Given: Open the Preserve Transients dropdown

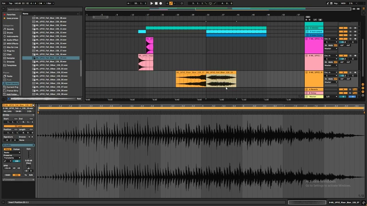Looking at the screenshot, I should click(x=12, y=158).
